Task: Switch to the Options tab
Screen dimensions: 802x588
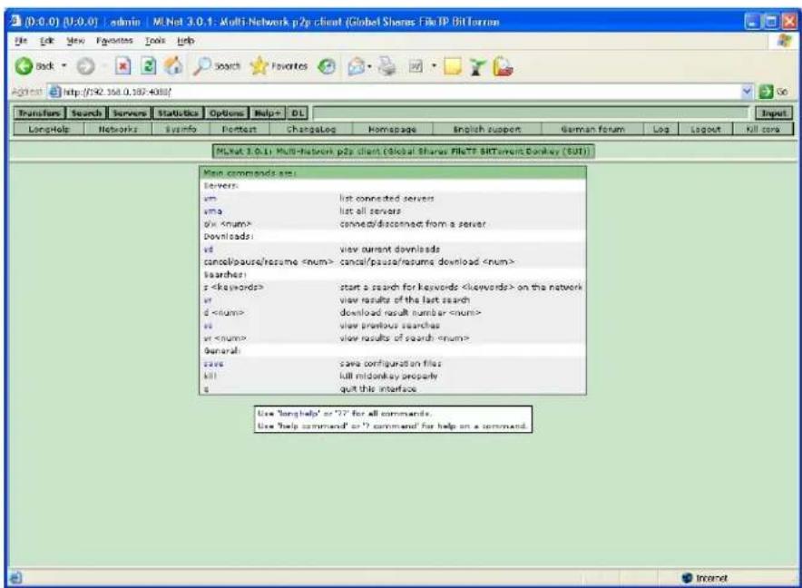Action: [x=227, y=113]
